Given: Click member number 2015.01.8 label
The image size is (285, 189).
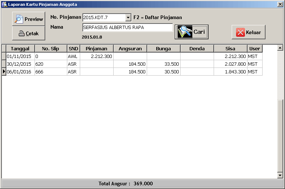Looking at the screenshot, I should [92, 37].
